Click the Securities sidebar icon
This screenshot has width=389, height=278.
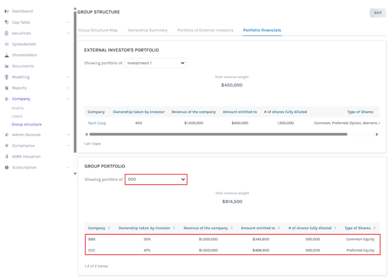pos(6,33)
